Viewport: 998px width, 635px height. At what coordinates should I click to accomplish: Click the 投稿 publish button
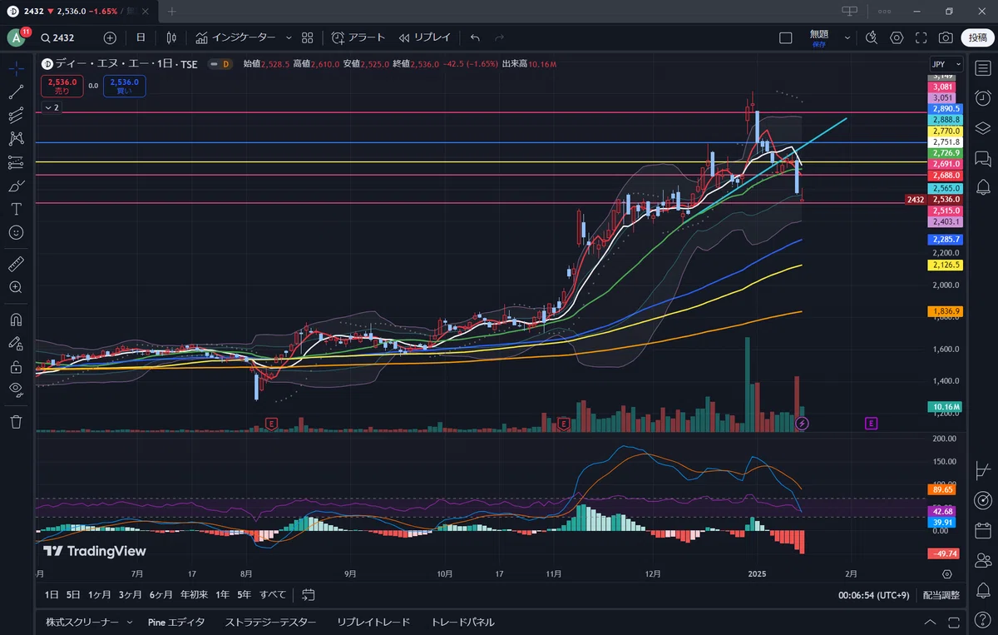tap(976, 37)
